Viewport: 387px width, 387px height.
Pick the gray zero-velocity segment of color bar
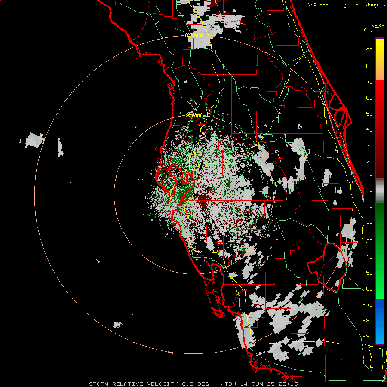tap(380, 190)
